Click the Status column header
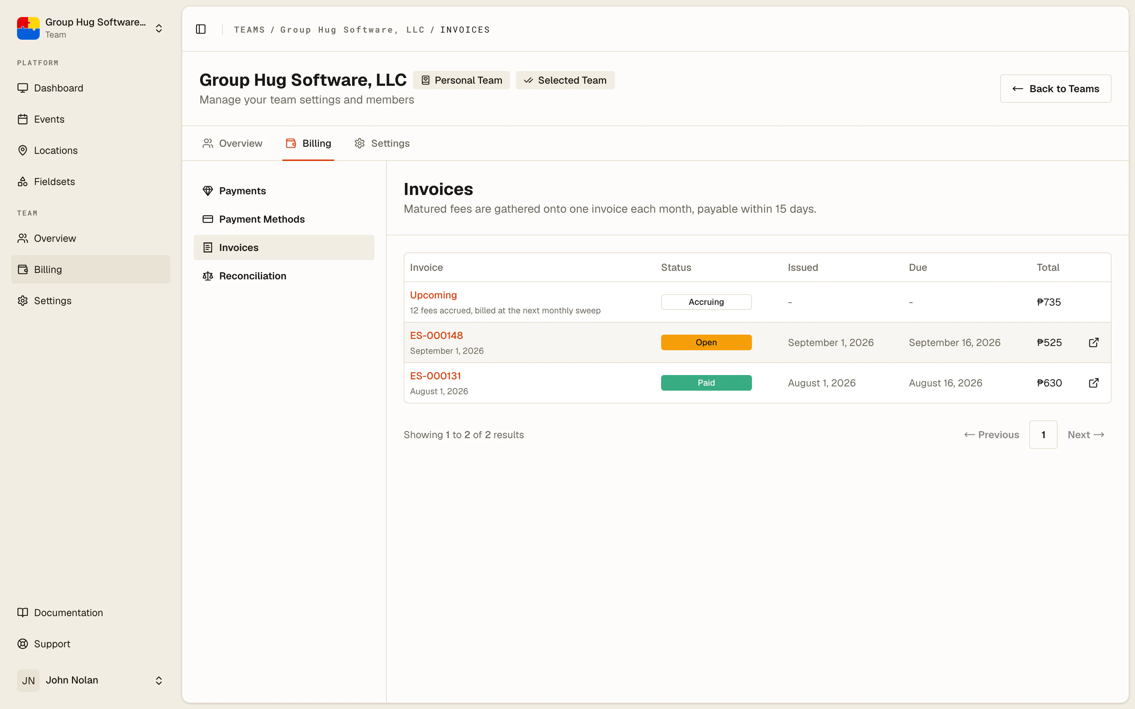The height and width of the screenshot is (709, 1135). (676, 267)
